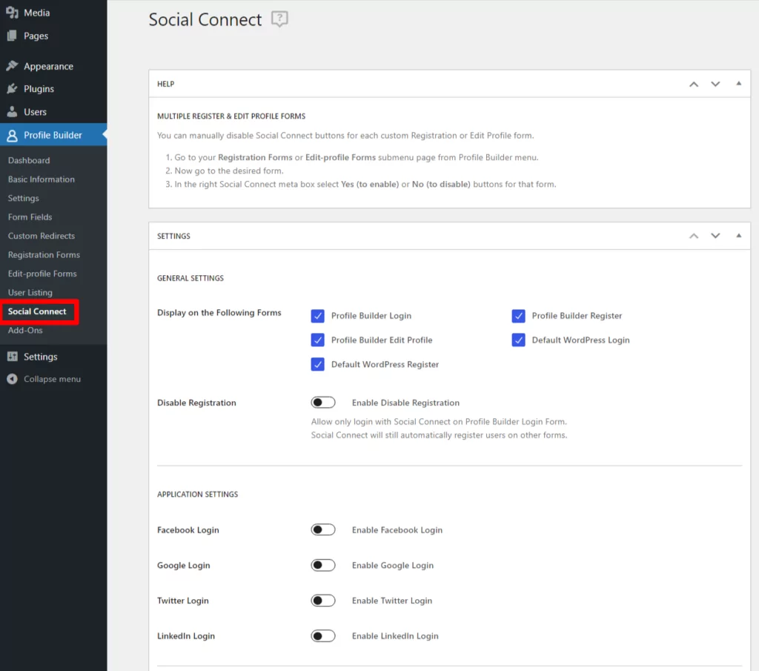
Task: Open WordPress Settings menu label
Action: pyautogui.click(x=40, y=357)
